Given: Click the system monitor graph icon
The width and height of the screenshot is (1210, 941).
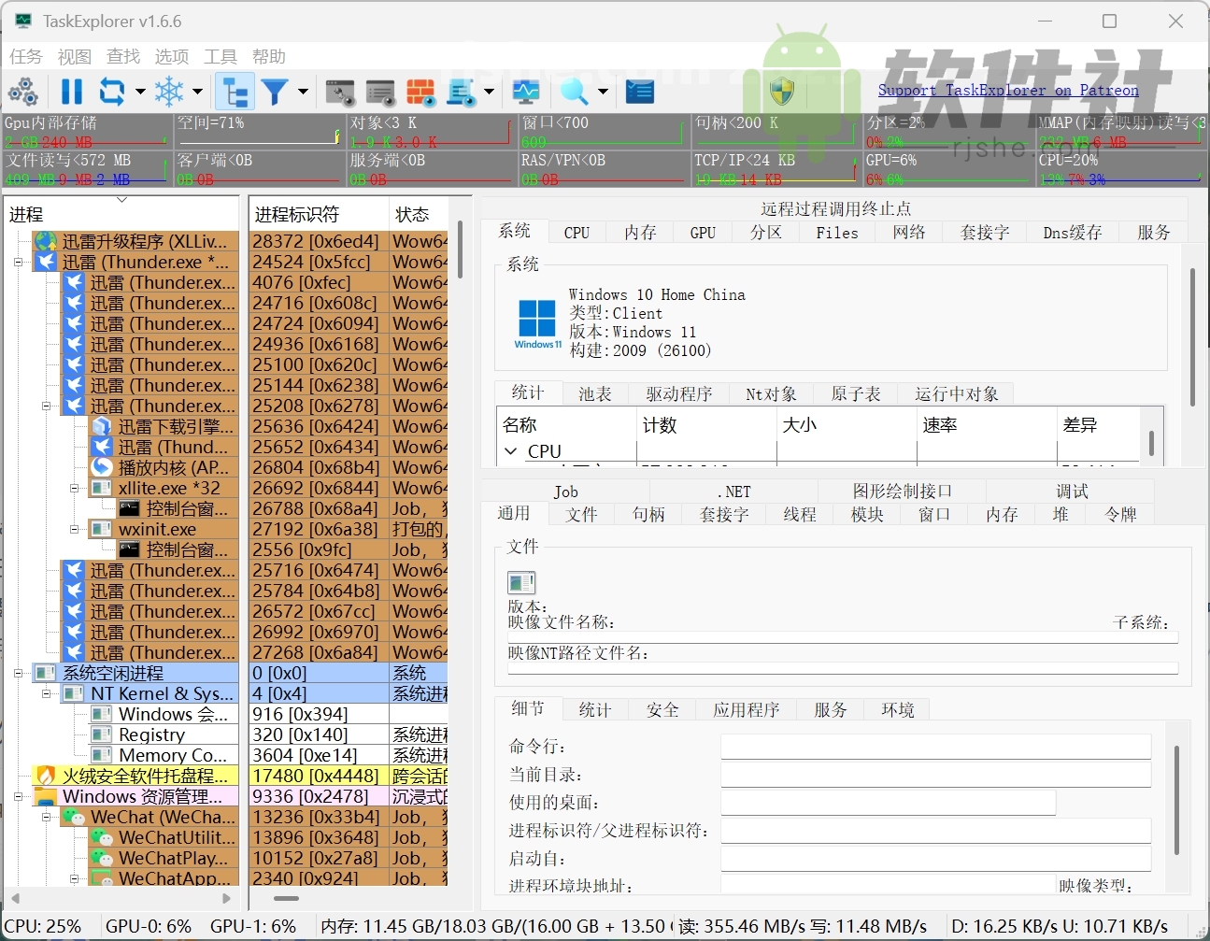Looking at the screenshot, I should point(526,91).
